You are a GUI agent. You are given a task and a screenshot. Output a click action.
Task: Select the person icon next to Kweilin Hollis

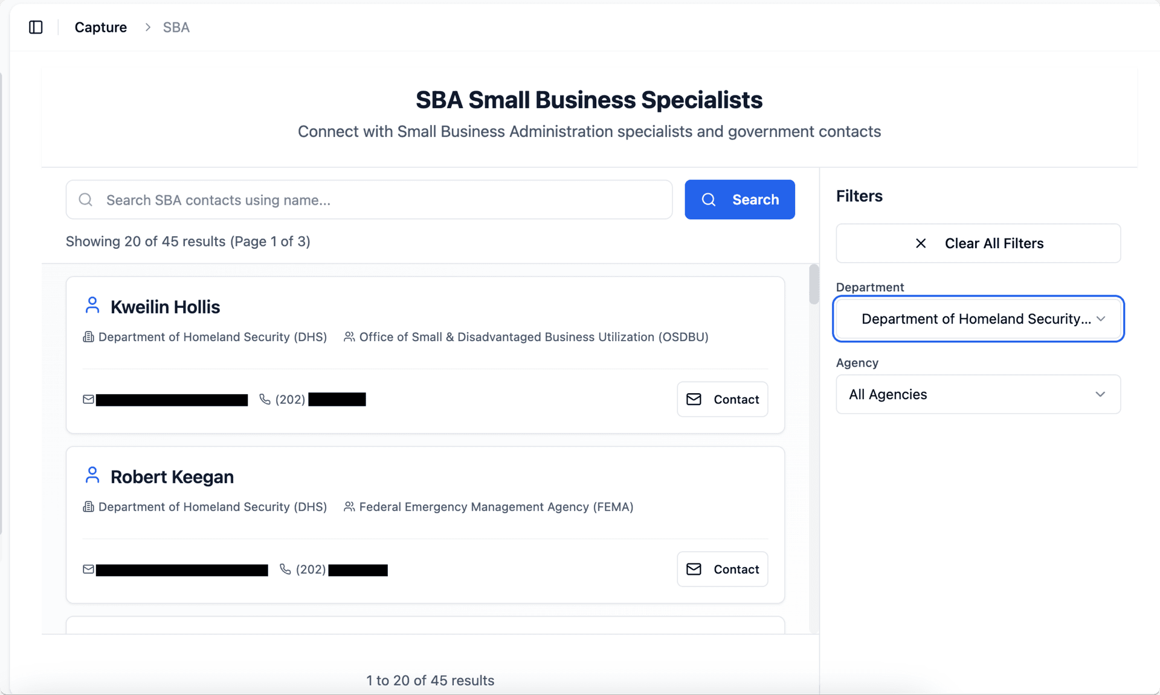[x=92, y=306]
